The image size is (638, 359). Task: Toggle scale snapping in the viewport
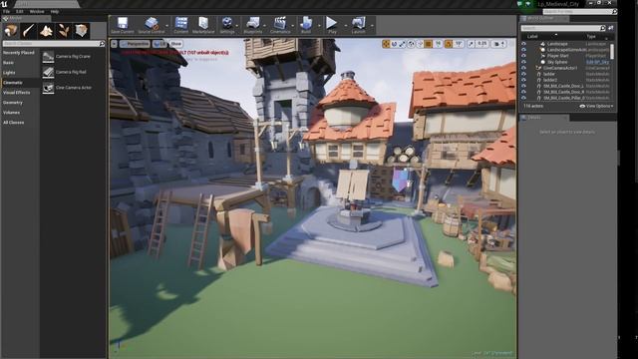click(471, 44)
